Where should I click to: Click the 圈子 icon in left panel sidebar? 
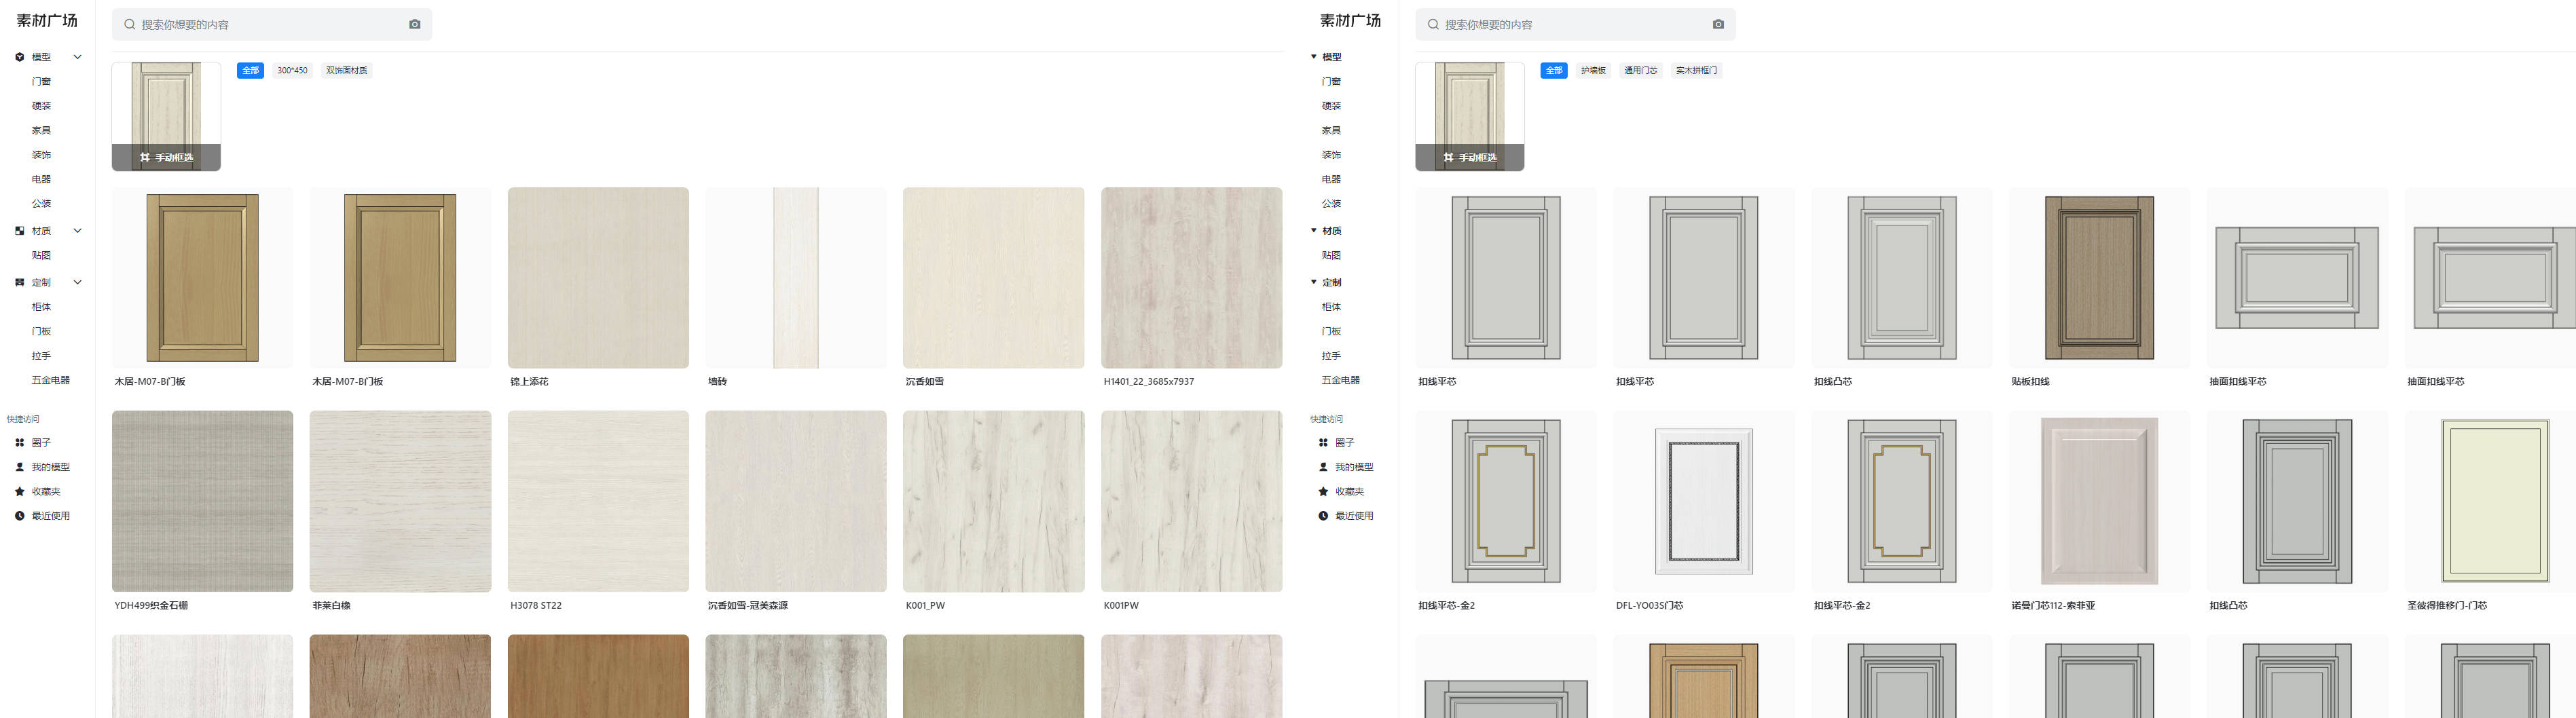pyautogui.click(x=19, y=442)
